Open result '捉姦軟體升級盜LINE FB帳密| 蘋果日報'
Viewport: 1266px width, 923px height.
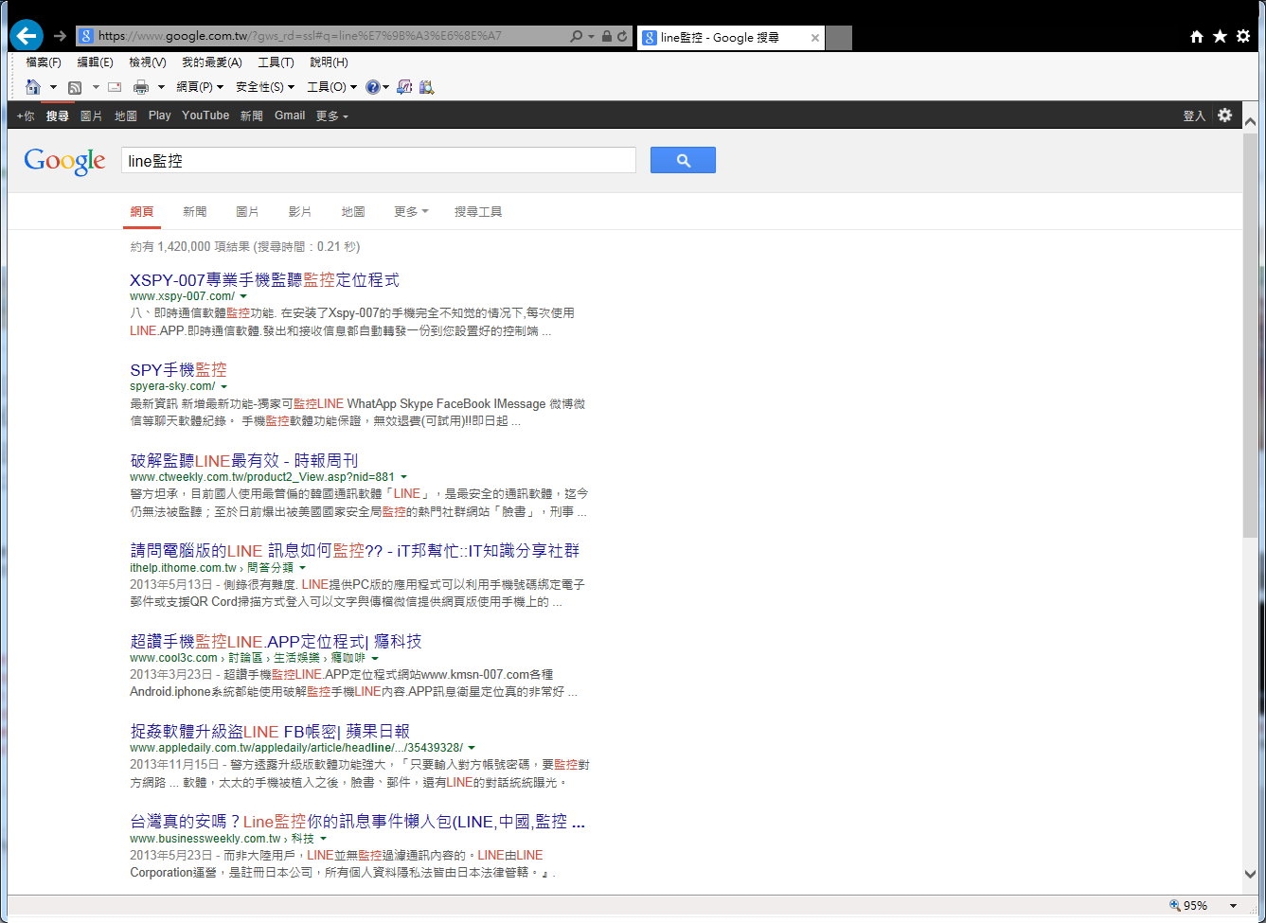pos(270,731)
